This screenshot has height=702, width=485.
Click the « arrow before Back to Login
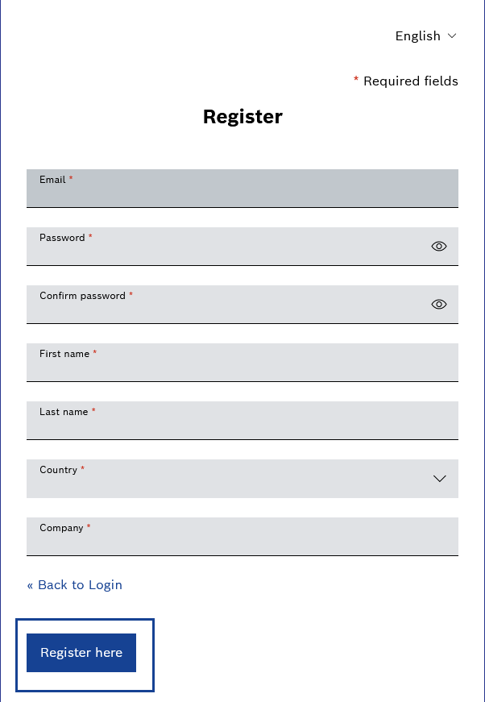pyautogui.click(x=30, y=585)
